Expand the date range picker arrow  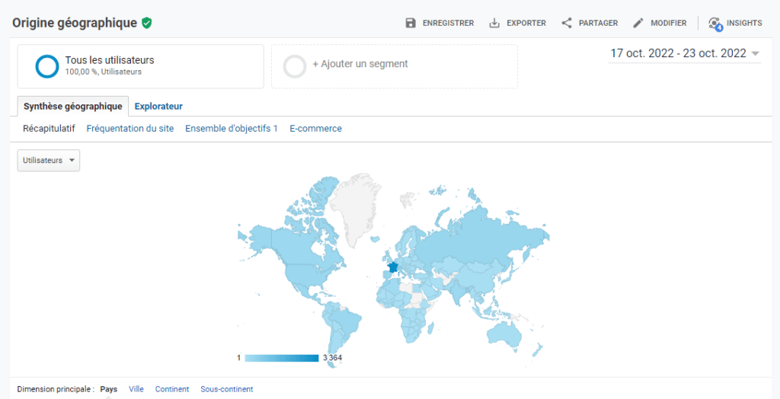tap(755, 53)
